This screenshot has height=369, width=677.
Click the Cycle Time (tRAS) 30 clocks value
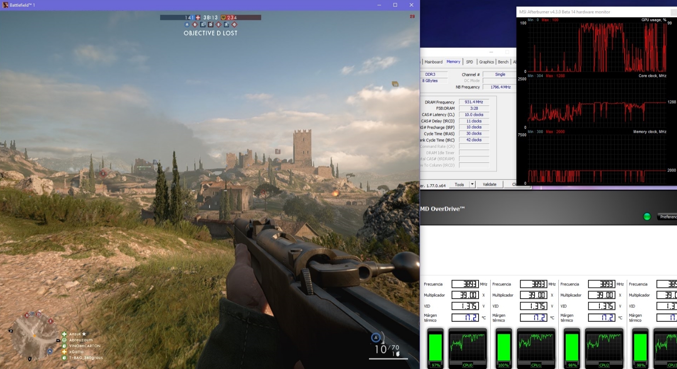coord(474,134)
